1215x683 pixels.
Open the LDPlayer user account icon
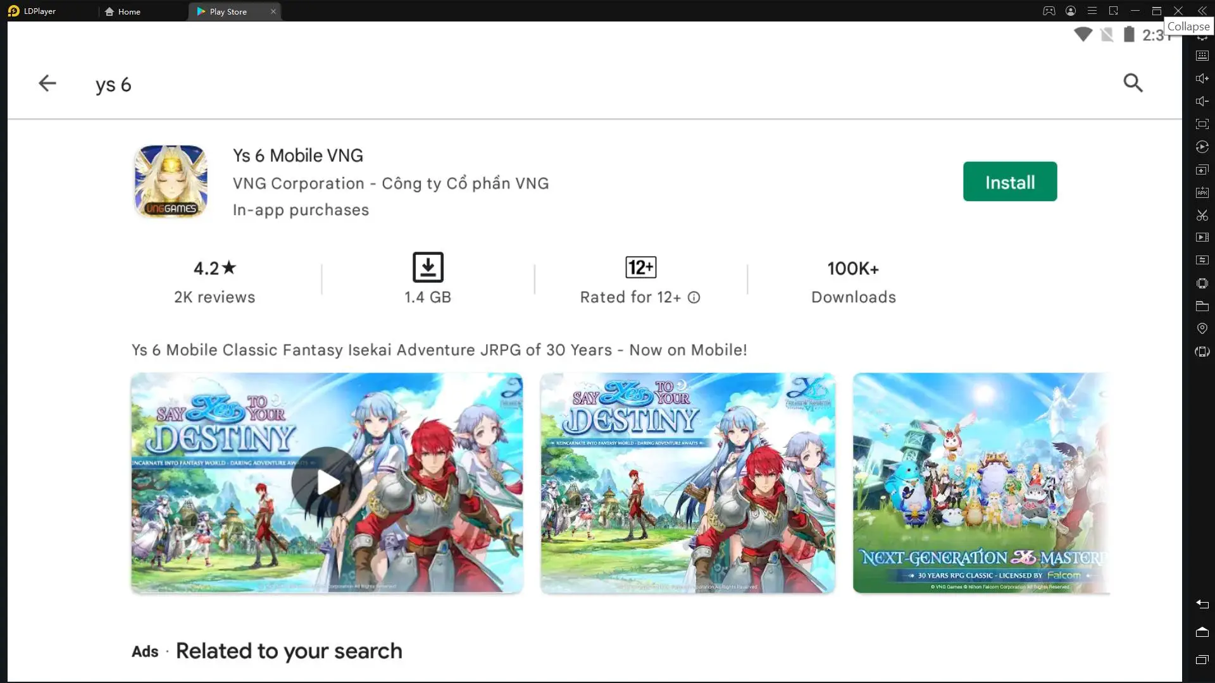click(1071, 11)
